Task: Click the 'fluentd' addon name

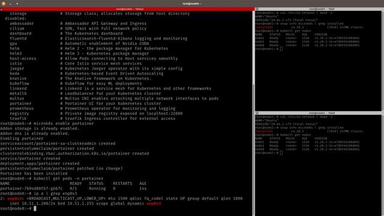Action: click(x=18, y=38)
